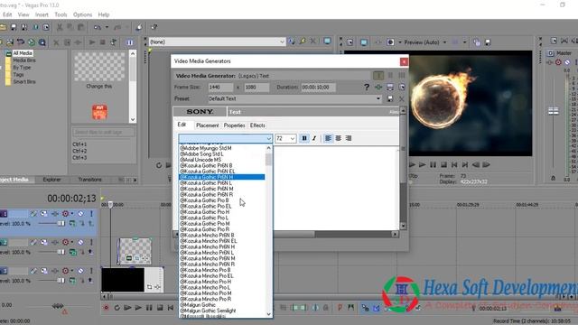The width and height of the screenshot is (578, 325).
Task: Select Smart Bins tree item
Action: 24,81
